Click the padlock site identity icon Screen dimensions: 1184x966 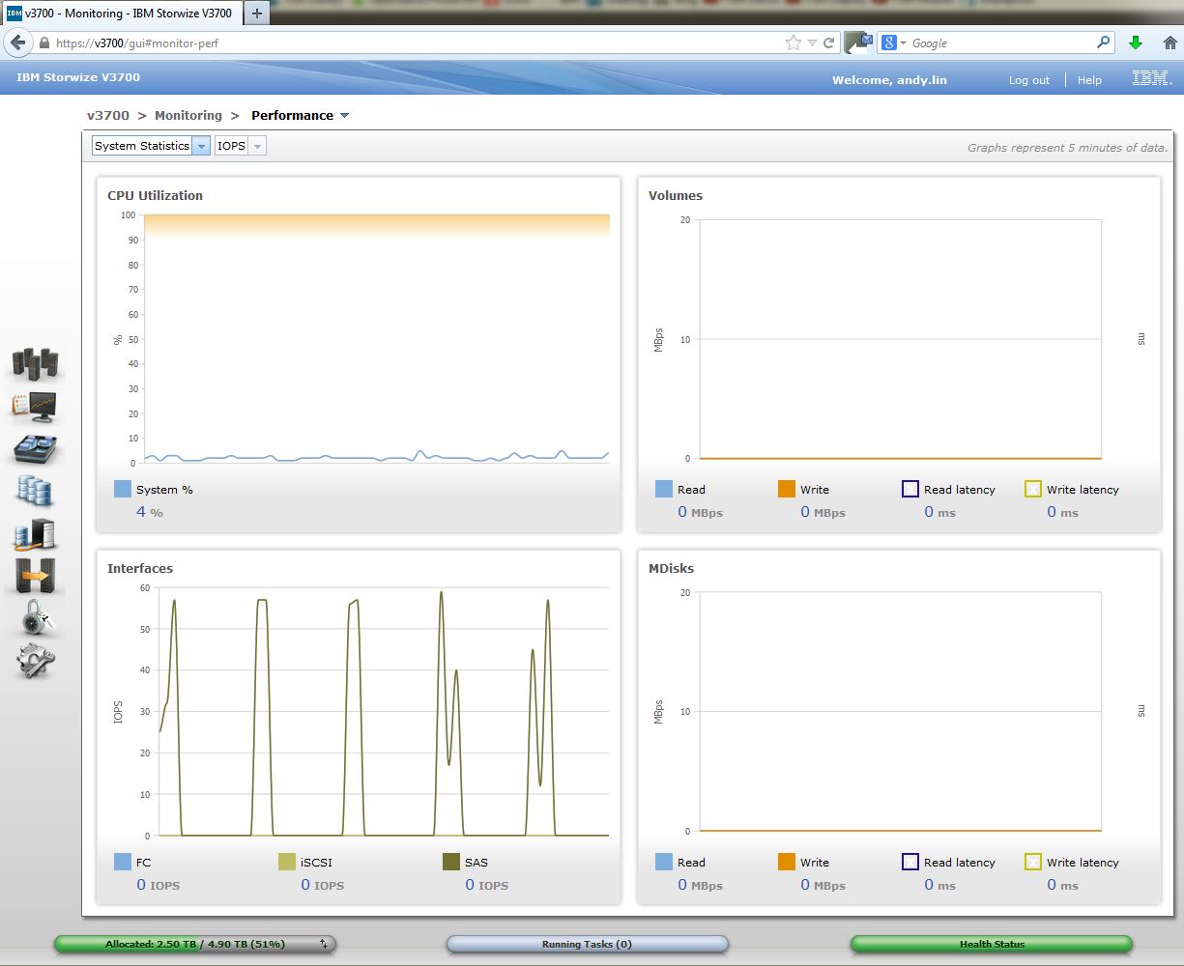point(44,43)
